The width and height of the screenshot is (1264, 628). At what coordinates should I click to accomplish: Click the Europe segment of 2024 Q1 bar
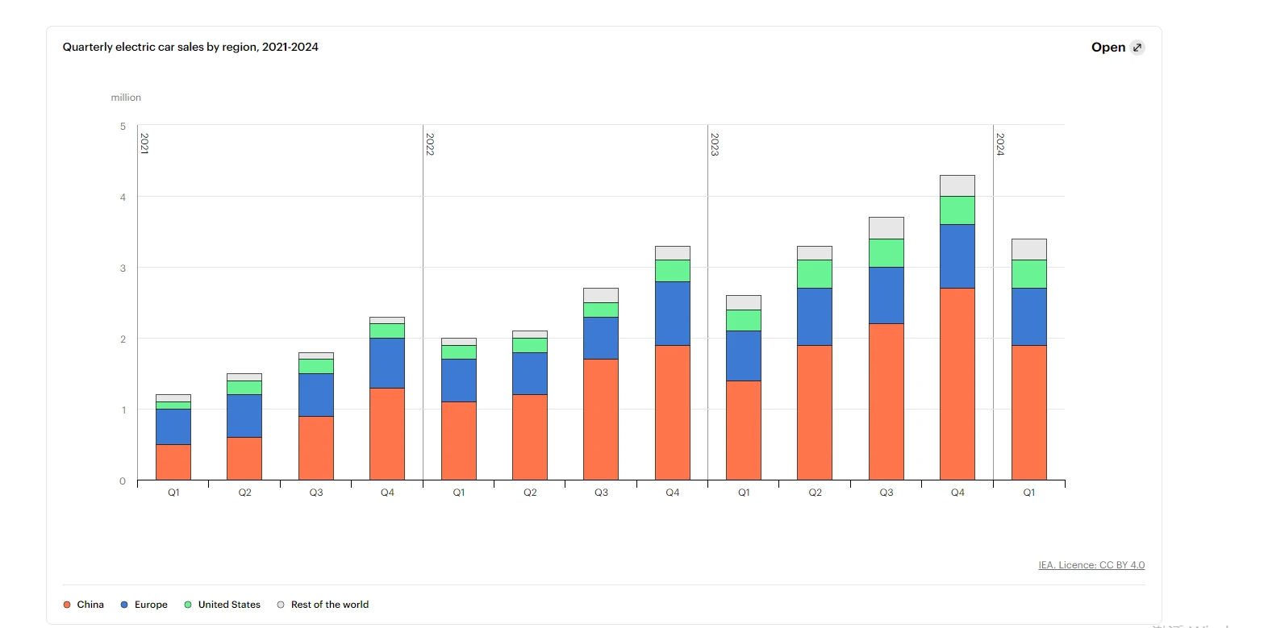[x=1029, y=317]
